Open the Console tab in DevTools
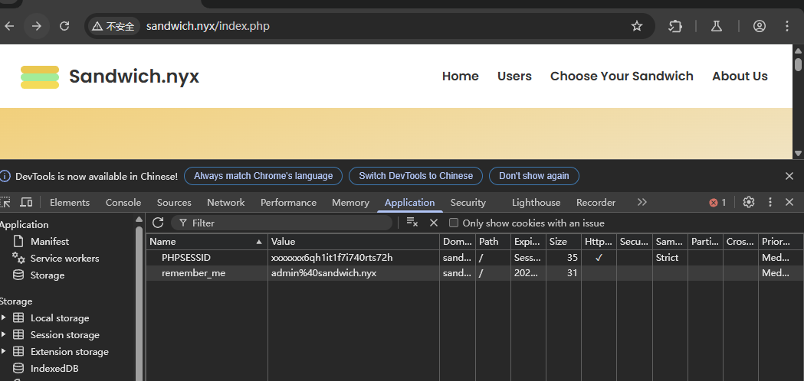 (x=123, y=203)
